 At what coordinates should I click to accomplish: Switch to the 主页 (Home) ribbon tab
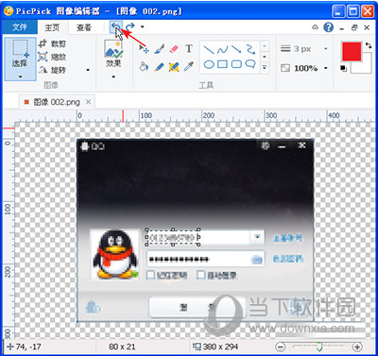[52, 27]
